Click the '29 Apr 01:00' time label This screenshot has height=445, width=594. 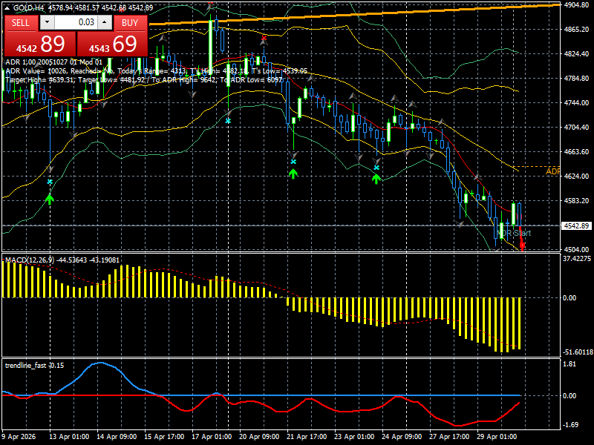[496, 437]
